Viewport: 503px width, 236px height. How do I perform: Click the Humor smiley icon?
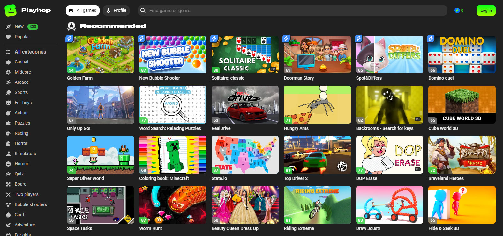(8, 164)
